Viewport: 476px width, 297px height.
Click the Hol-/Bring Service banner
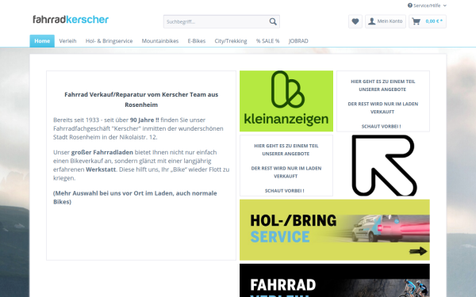click(x=335, y=230)
